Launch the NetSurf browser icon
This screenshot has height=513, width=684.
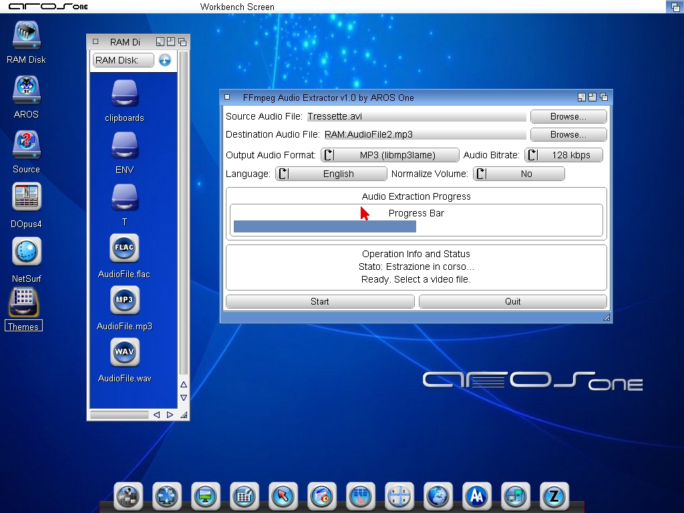click(27, 251)
